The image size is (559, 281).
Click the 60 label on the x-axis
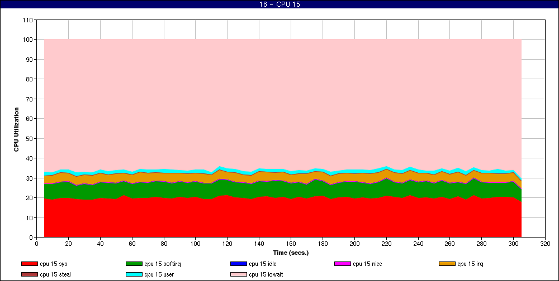[132, 244]
